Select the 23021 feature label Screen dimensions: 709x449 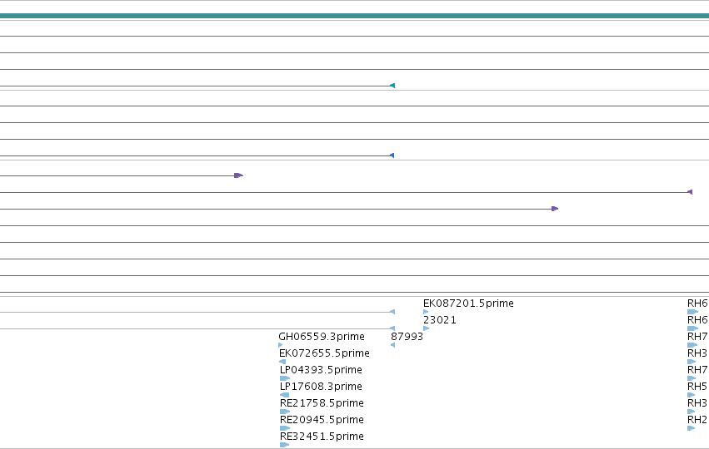pyautogui.click(x=440, y=320)
